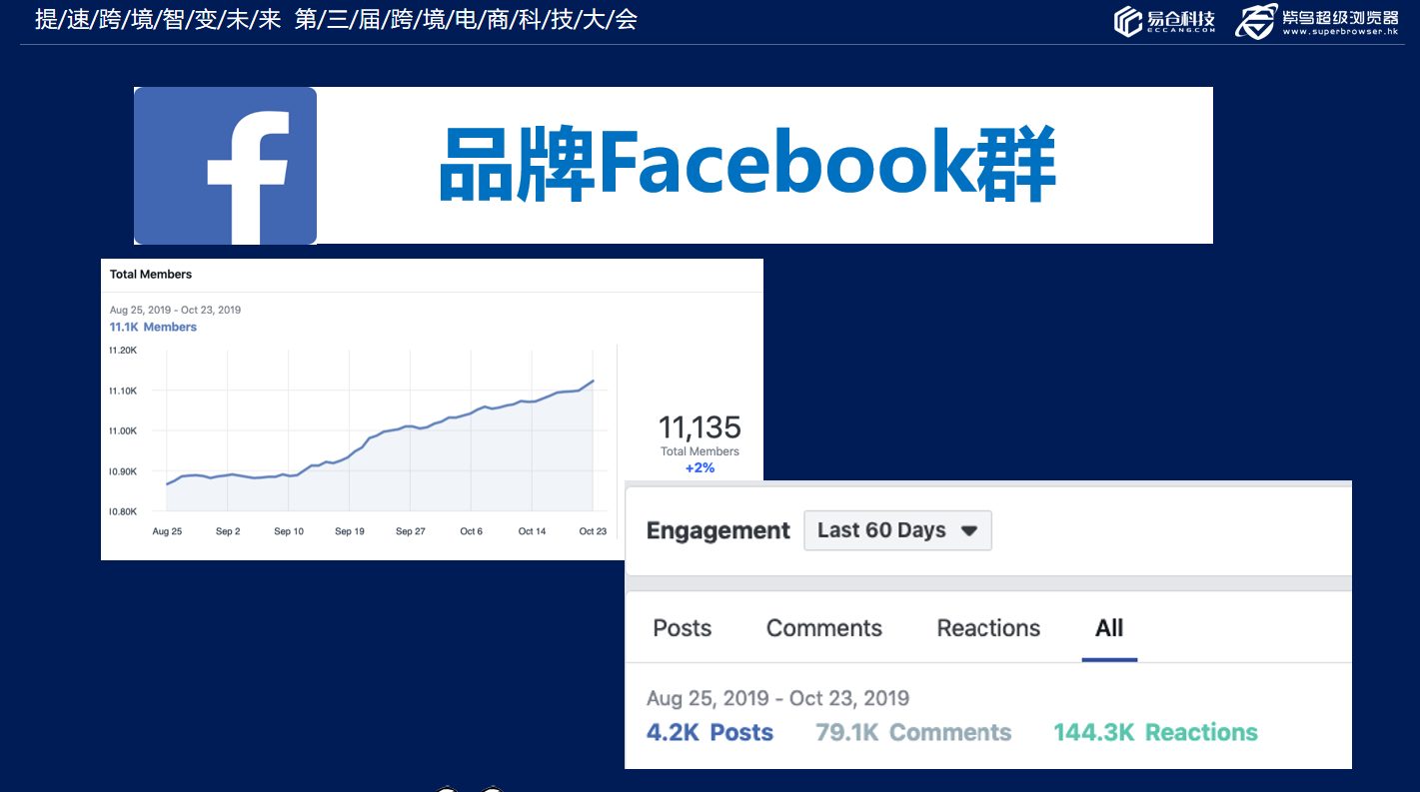
Task: Click the dropdown arrow next to Last 60 Days
Action: (968, 530)
